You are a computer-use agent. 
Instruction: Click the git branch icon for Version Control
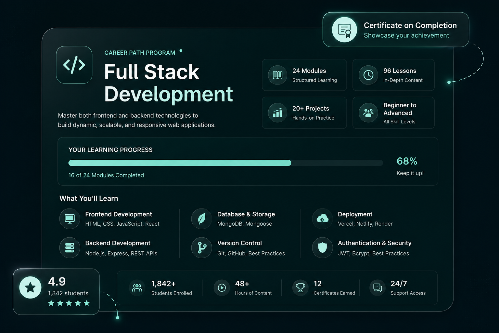coord(201,247)
